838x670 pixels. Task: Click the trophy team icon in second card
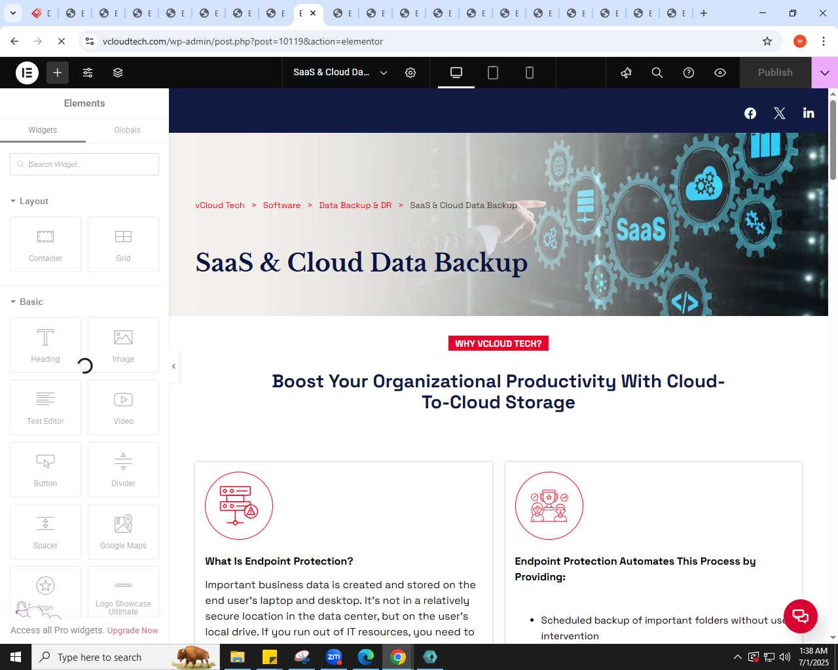point(549,506)
